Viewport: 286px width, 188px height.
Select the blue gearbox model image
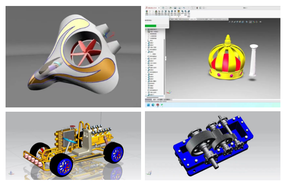click(x=212, y=145)
